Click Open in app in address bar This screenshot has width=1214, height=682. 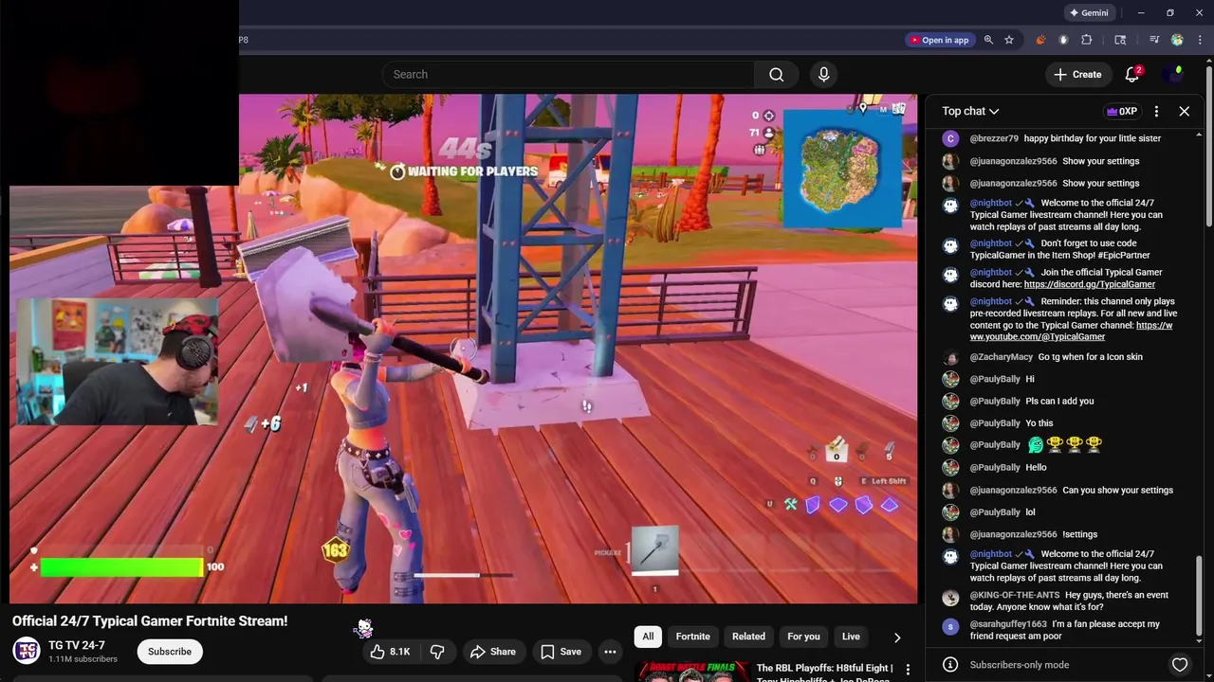coord(940,40)
